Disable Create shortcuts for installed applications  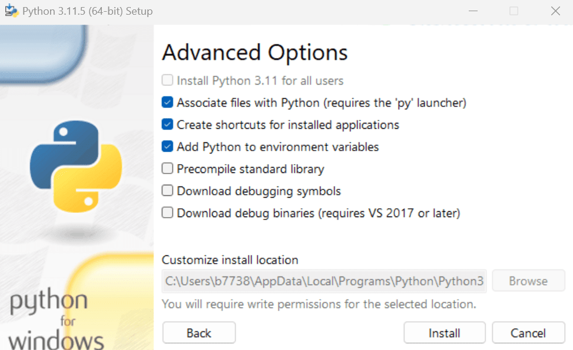pos(168,125)
